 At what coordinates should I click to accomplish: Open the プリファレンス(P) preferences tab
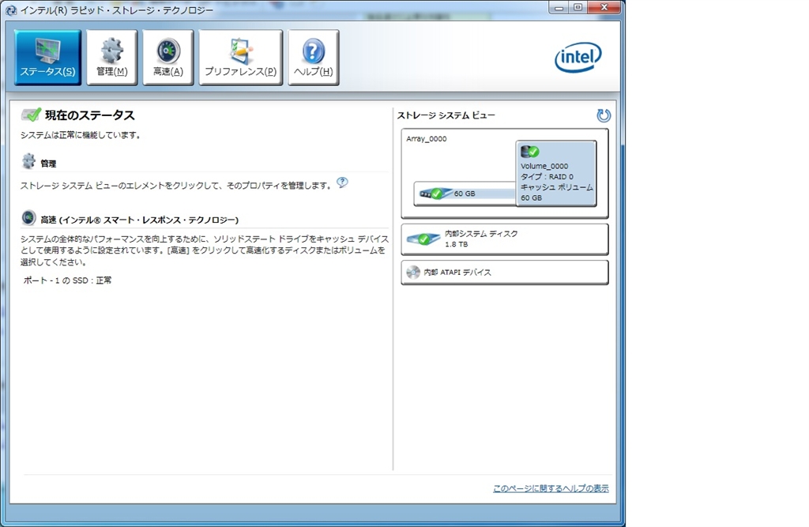(241, 58)
